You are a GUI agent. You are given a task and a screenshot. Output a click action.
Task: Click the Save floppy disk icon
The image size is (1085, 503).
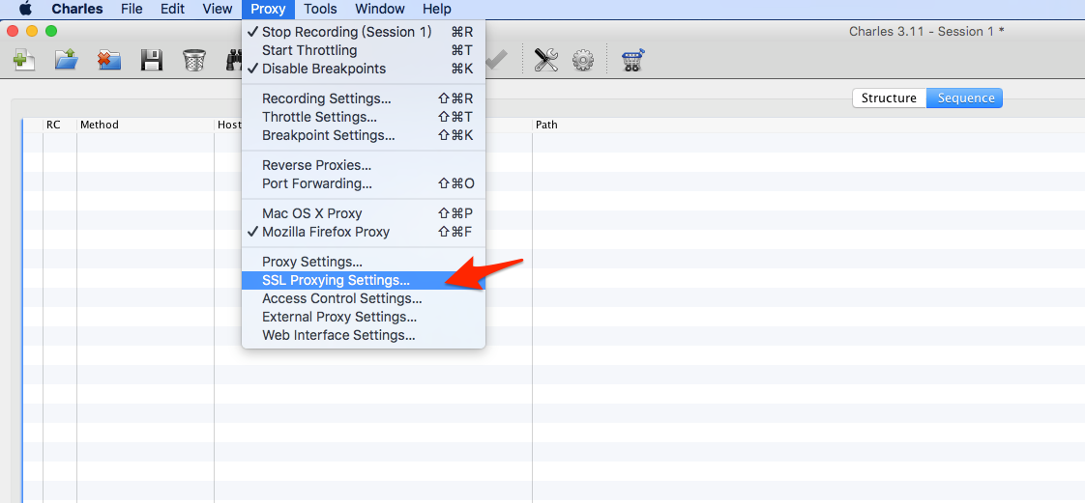pos(152,60)
